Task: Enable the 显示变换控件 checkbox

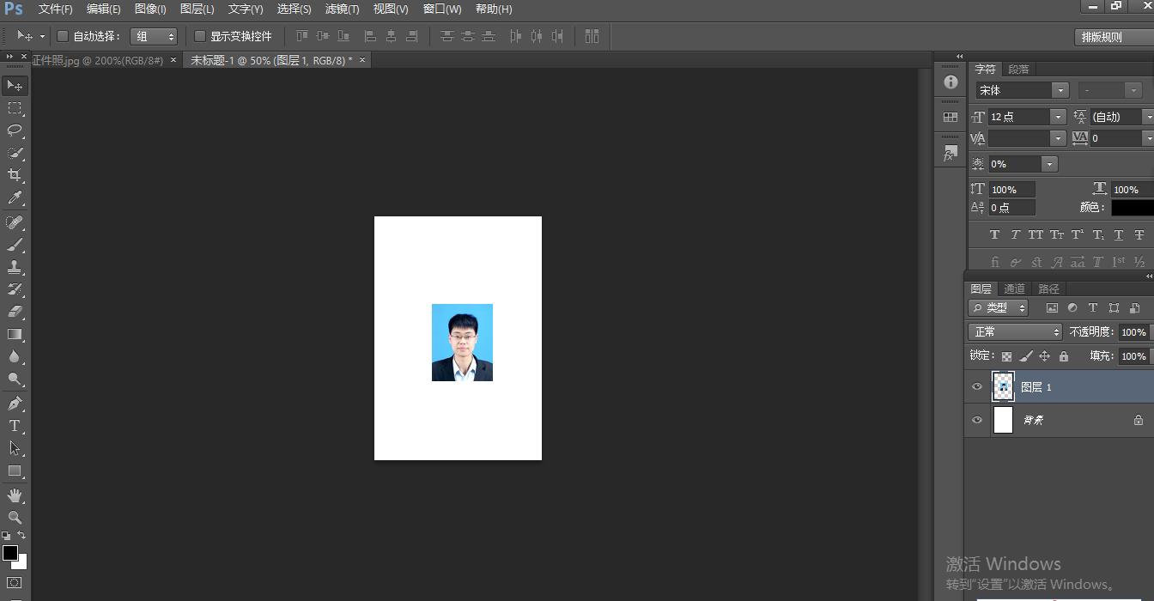Action: [200, 36]
